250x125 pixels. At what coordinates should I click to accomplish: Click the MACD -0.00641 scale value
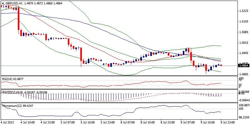tap(243, 100)
